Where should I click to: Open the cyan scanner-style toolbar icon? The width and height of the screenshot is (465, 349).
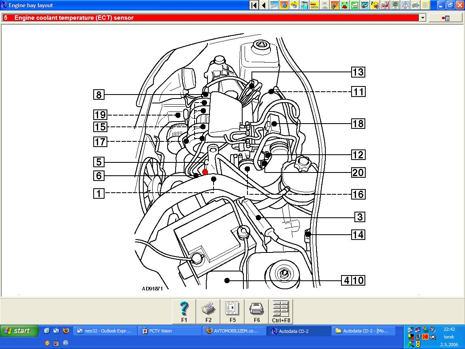point(365,5)
